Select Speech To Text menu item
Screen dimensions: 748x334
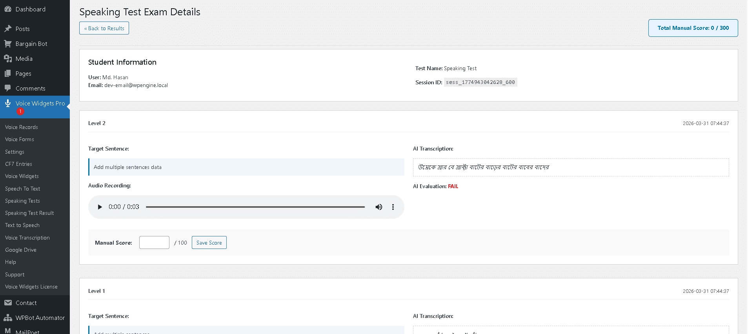tap(23, 189)
